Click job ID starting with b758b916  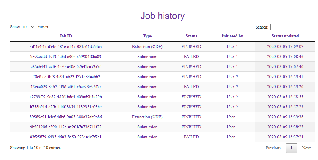coord(66,107)
